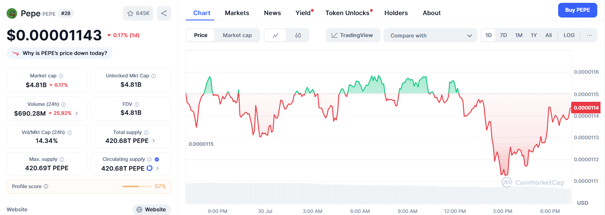Image resolution: width=605 pixels, height=215 pixels.
Task: Click the Volume (24h) info icon
Action: pyautogui.click(x=64, y=104)
